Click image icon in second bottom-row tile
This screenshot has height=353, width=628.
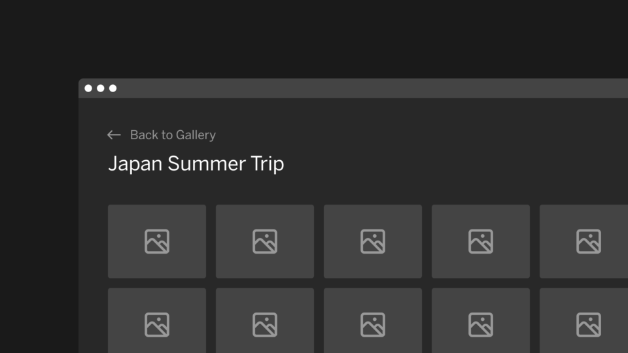coord(265,325)
